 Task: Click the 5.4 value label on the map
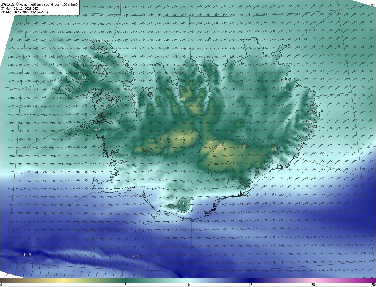click(181, 204)
